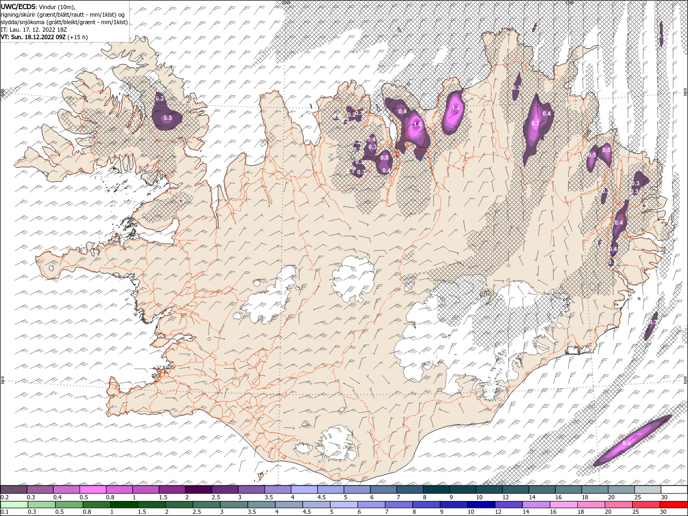The image size is (688, 516).
Task: Select the bright pink top-row swatch at 0.5
Action: coord(92,489)
